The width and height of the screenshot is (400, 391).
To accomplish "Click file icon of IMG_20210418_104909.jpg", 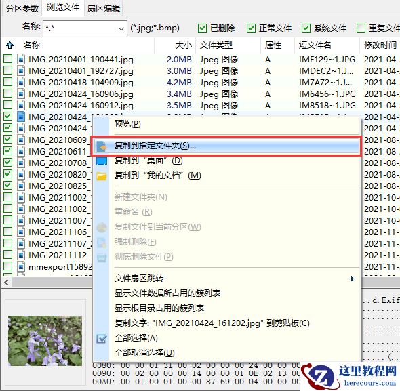I will tap(21, 82).
